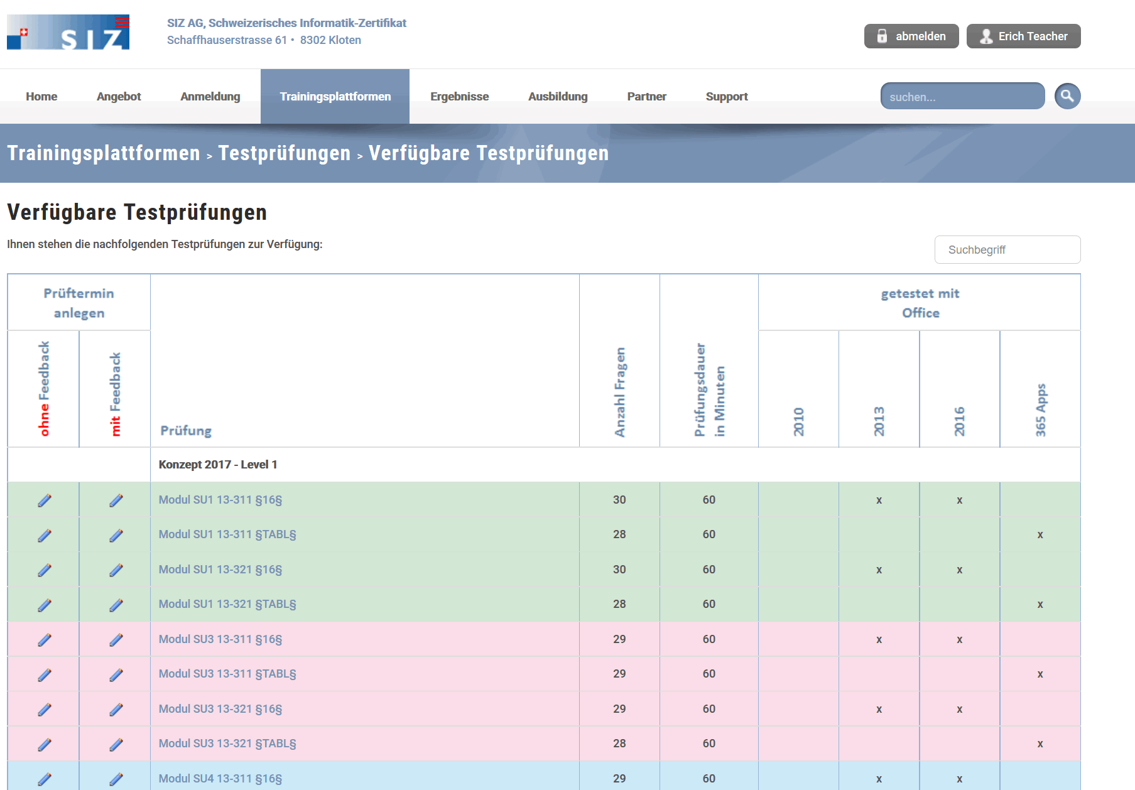The width and height of the screenshot is (1135, 790).
Task: Click the SIZ logo
Action: [x=68, y=32]
